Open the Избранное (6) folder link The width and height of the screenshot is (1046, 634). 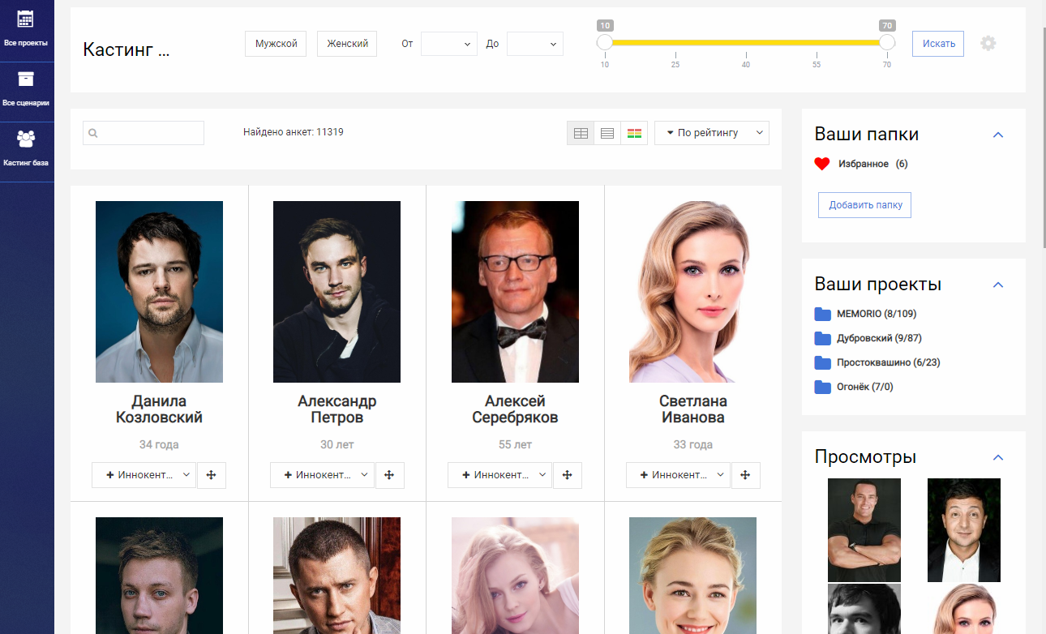(872, 164)
